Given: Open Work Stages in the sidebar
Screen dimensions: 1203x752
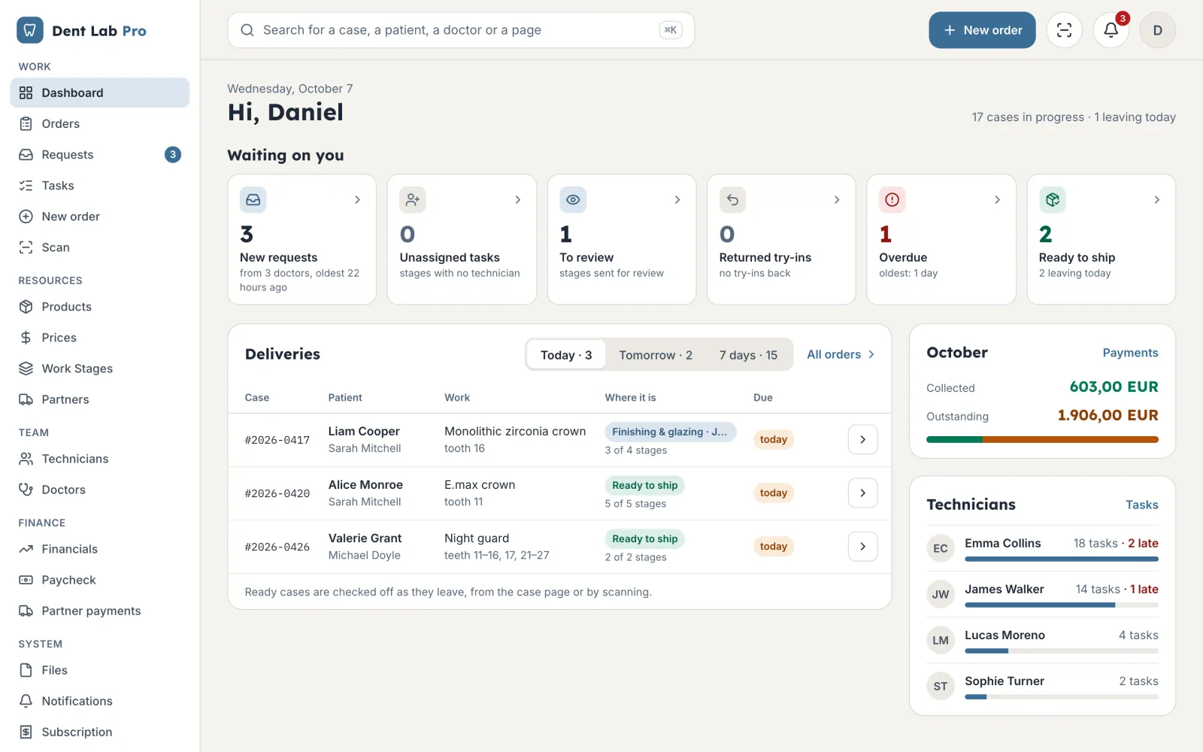Looking at the screenshot, I should coord(100,368).
